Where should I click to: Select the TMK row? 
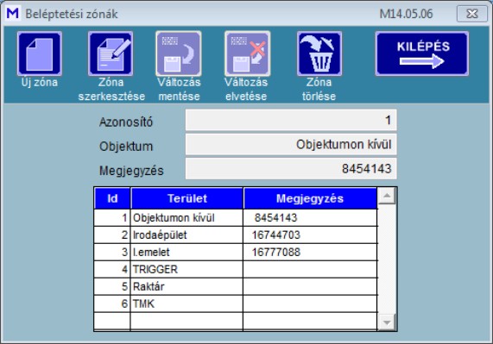tap(236, 304)
